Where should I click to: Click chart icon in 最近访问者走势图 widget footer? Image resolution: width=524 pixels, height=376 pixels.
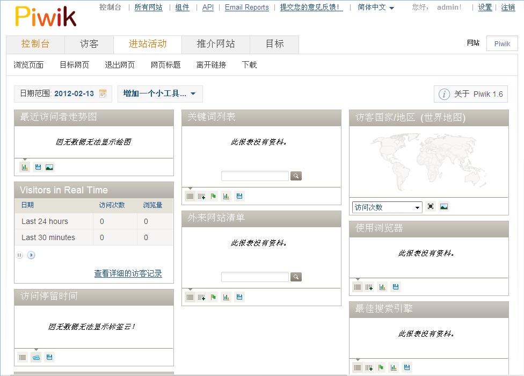coord(25,167)
